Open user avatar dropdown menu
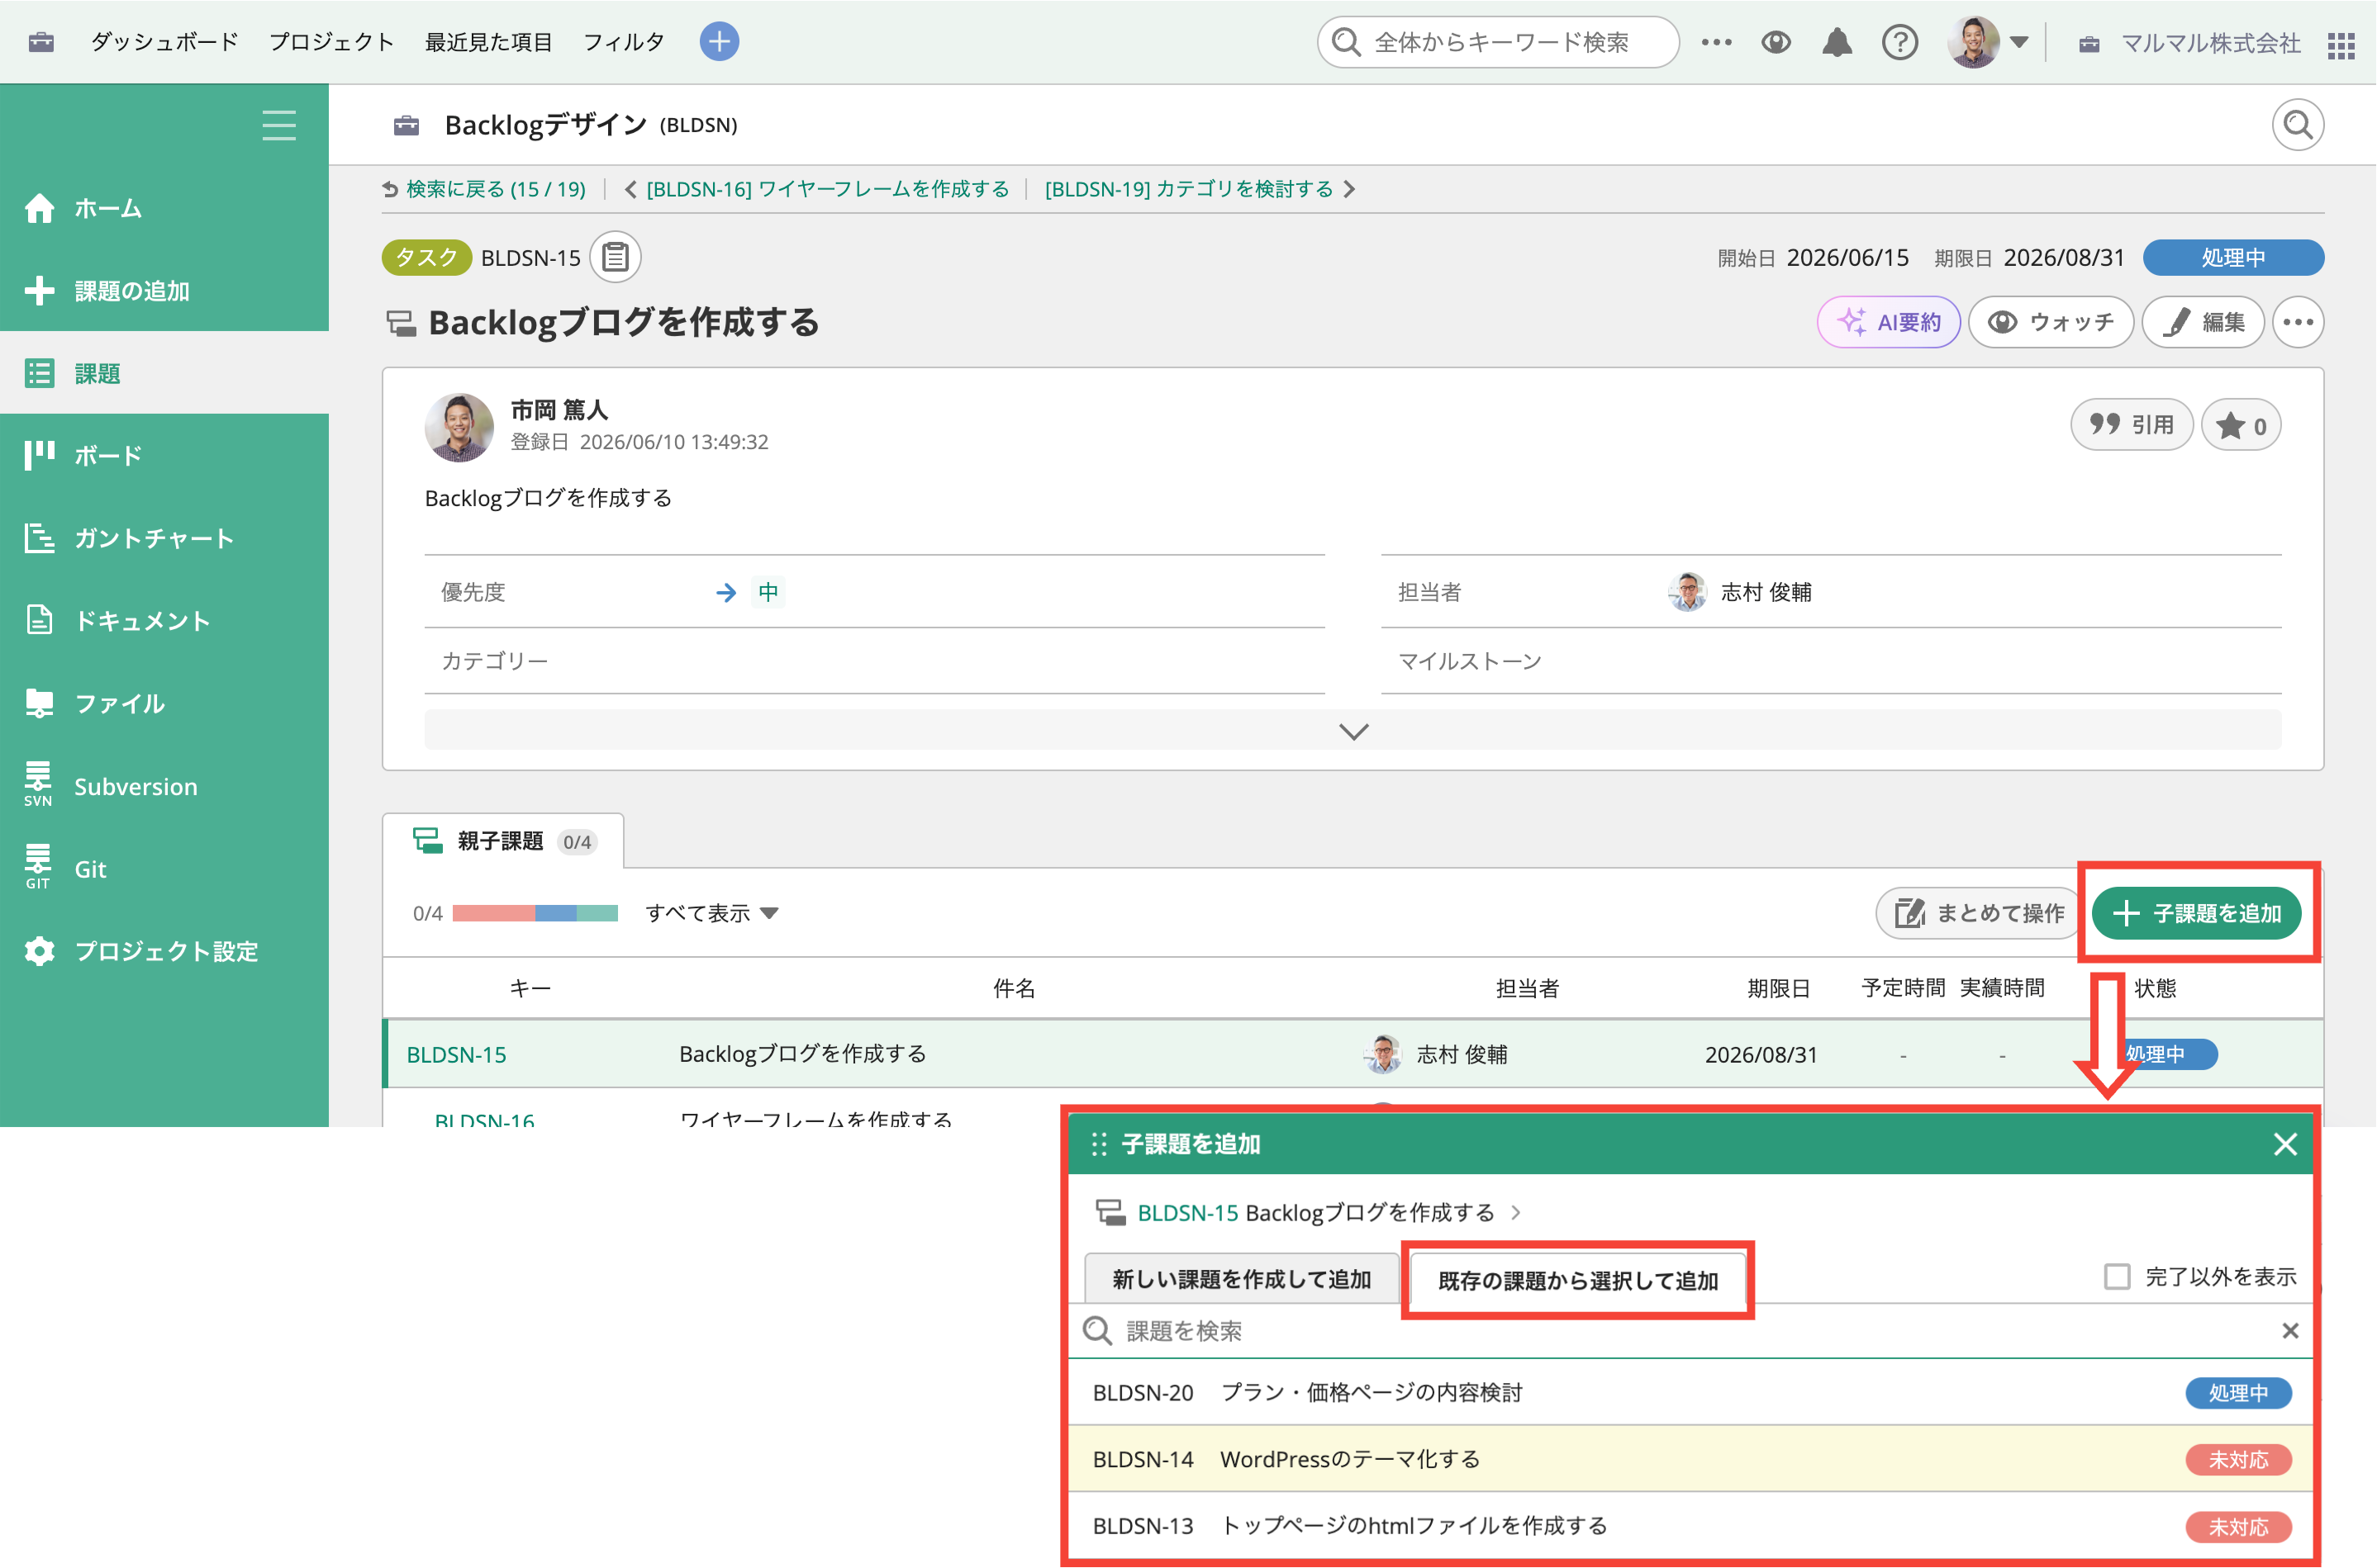 coord(1988,42)
